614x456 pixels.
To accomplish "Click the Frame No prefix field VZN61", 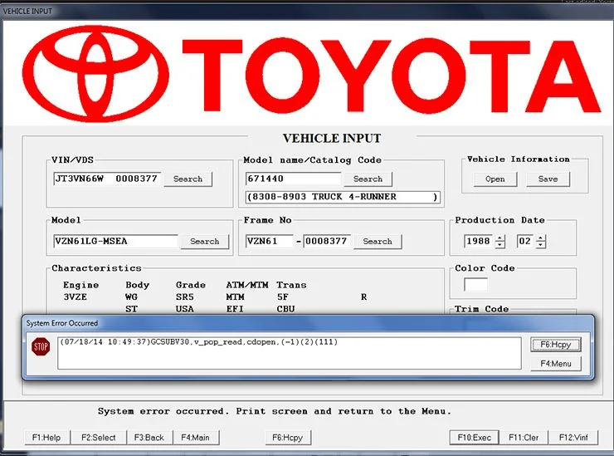I will tap(270, 241).
